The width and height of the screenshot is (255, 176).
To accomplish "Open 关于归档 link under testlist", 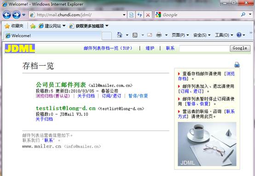I will (x=44, y=119).
